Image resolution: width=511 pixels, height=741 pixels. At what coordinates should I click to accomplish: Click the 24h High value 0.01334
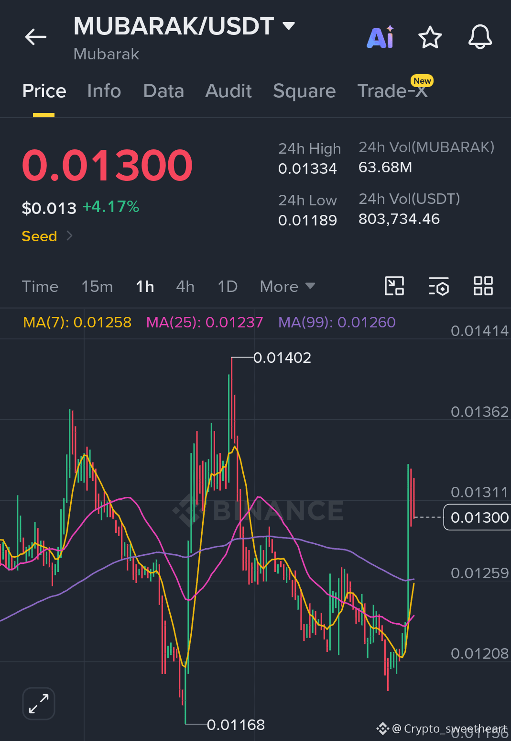pyautogui.click(x=307, y=169)
